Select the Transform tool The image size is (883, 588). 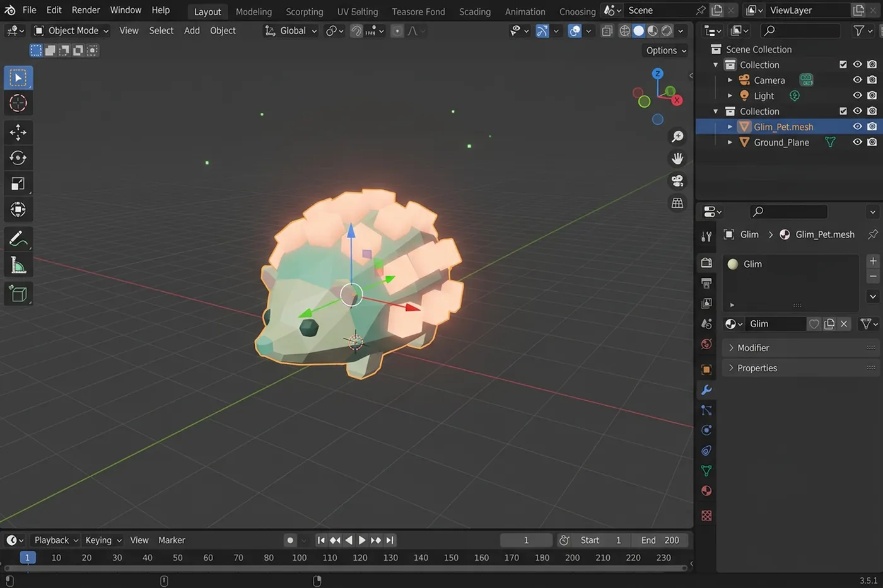18,209
